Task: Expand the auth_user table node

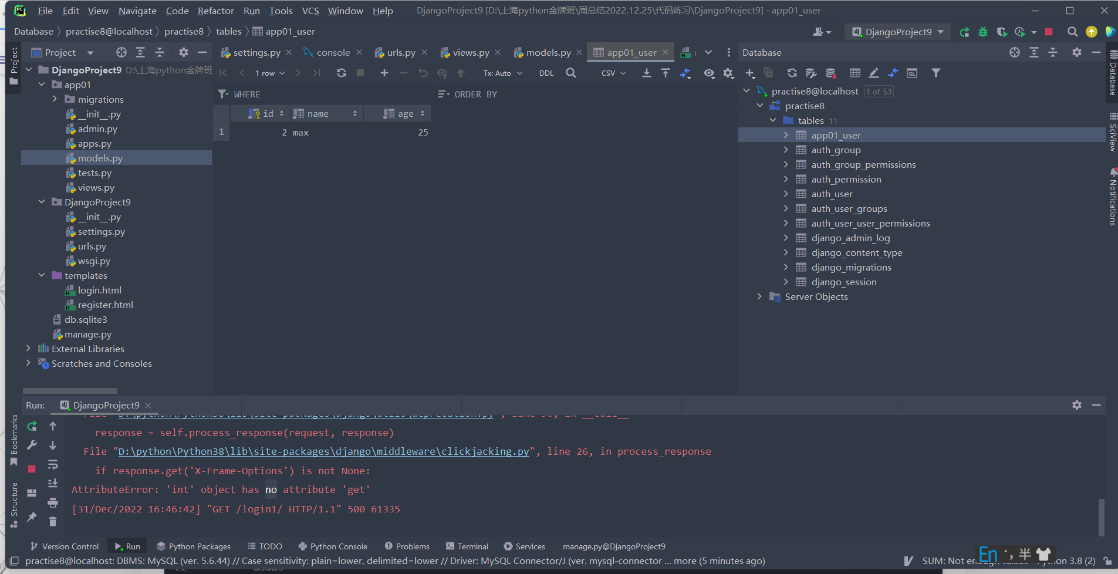Action: click(786, 194)
